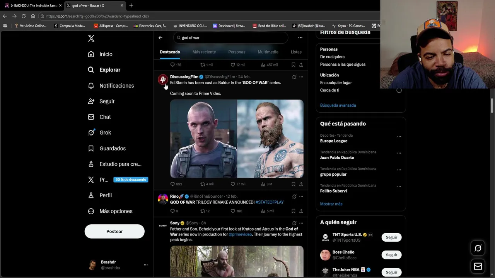Image resolution: width=495 pixels, height=278 pixels.
Task: Like the DiscussingFilm post (77 mil)
Action: coord(238,184)
